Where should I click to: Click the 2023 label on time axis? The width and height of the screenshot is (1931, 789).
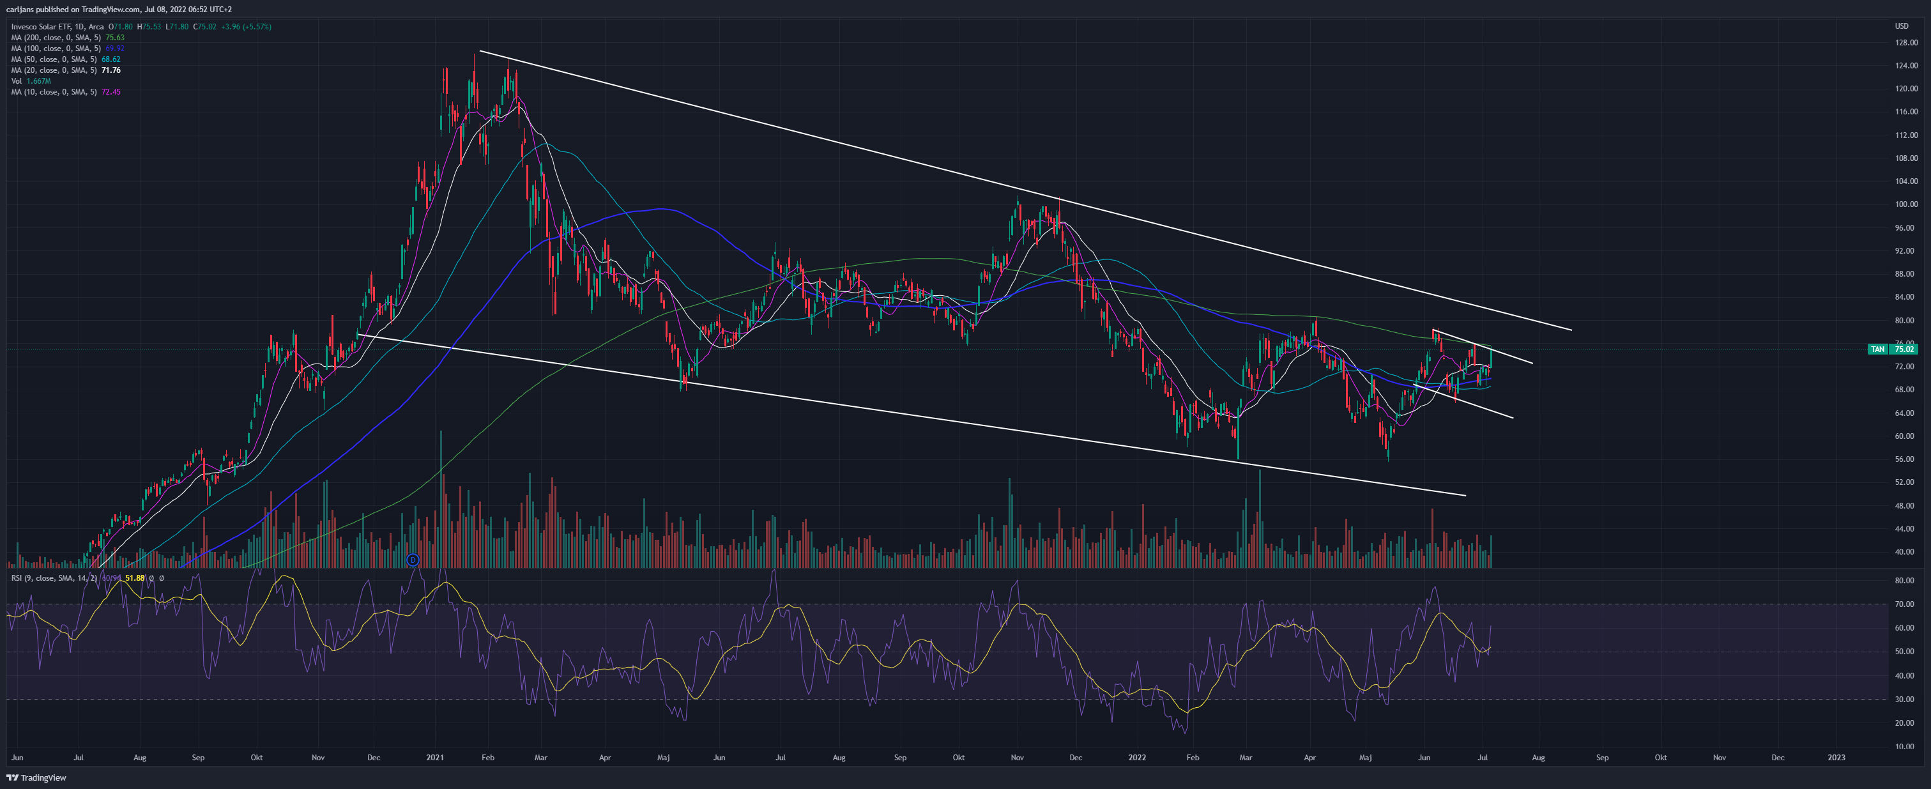pyautogui.click(x=1836, y=758)
